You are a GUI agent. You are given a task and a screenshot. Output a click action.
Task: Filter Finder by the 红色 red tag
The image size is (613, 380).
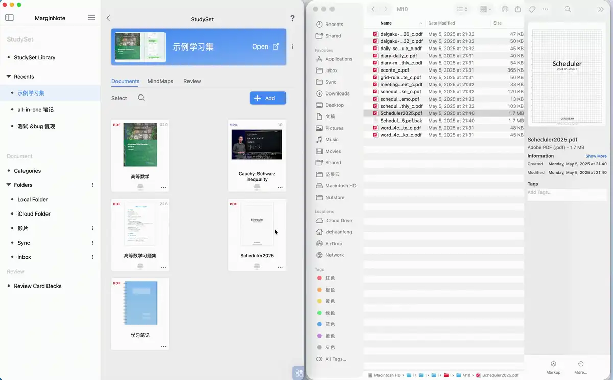(326, 278)
